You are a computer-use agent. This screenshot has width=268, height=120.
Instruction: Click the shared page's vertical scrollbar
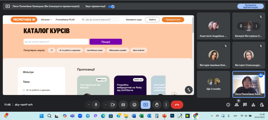[x=193, y=26]
